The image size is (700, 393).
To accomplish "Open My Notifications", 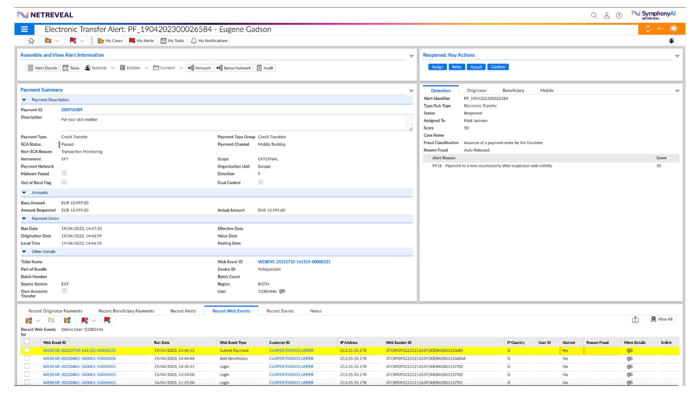I will [x=209, y=41].
